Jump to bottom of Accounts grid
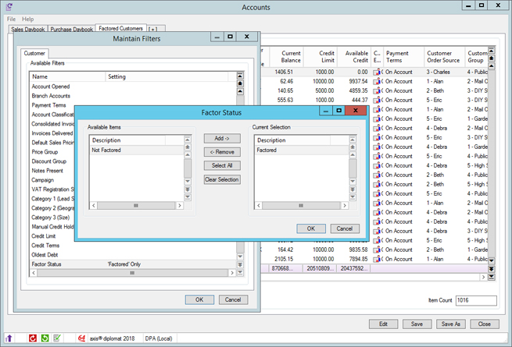 pyautogui.click(x=492, y=278)
